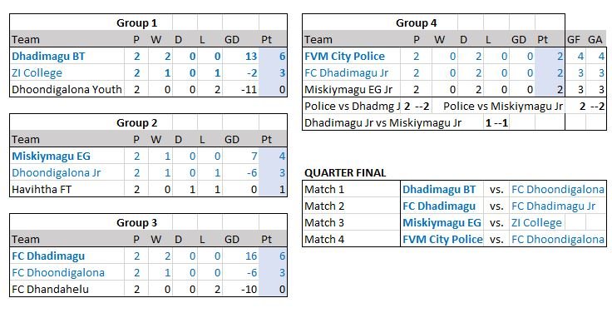
Task: Select the Havihtha FT team cell
Action: (42, 190)
